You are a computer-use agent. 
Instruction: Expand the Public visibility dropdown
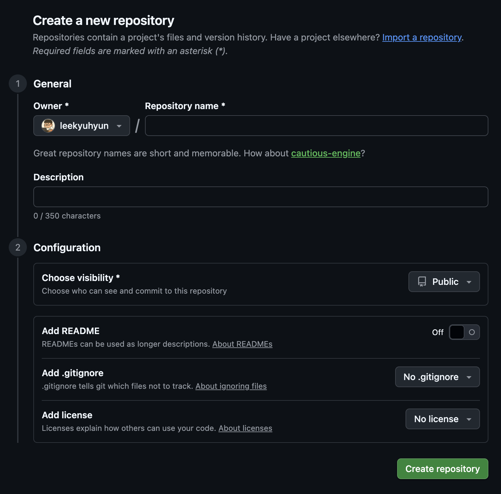point(444,282)
